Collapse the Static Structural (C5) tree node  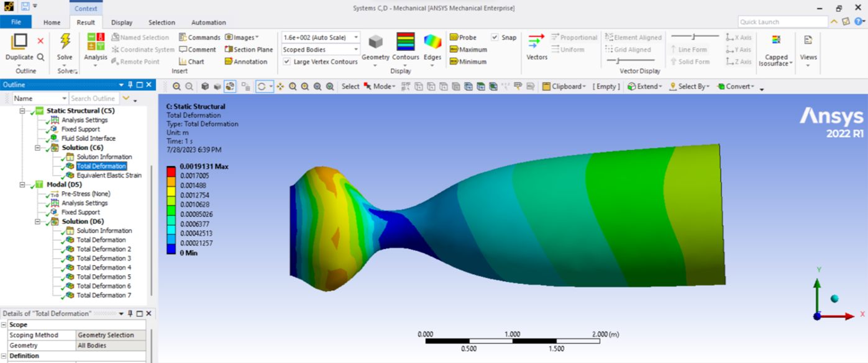tap(23, 111)
